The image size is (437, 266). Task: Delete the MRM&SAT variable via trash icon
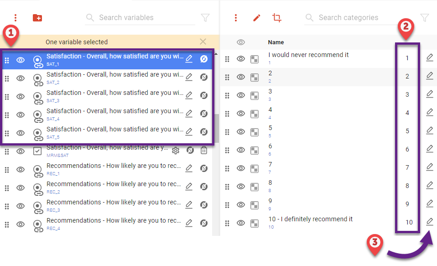[x=203, y=150]
